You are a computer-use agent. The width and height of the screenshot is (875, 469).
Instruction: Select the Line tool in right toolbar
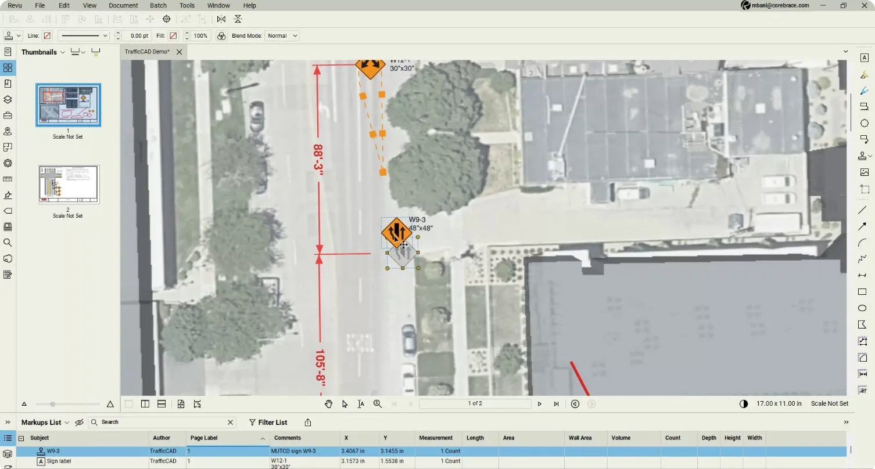point(862,210)
